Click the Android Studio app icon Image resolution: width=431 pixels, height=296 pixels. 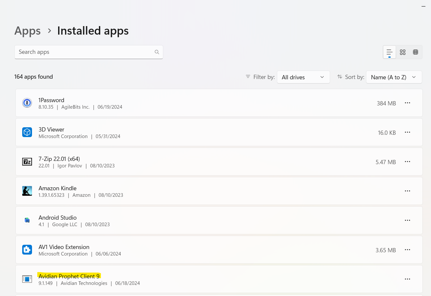(27, 220)
